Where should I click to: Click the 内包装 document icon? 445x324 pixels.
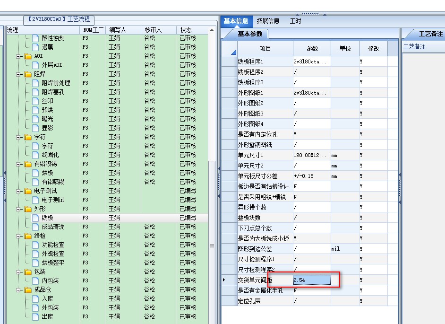(35, 281)
